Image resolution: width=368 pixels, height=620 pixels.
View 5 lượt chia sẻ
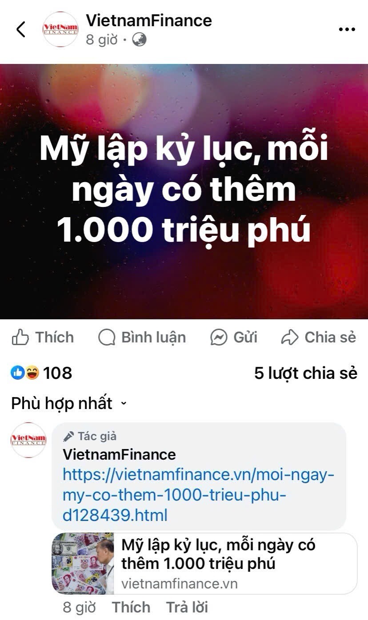tap(306, 373)
